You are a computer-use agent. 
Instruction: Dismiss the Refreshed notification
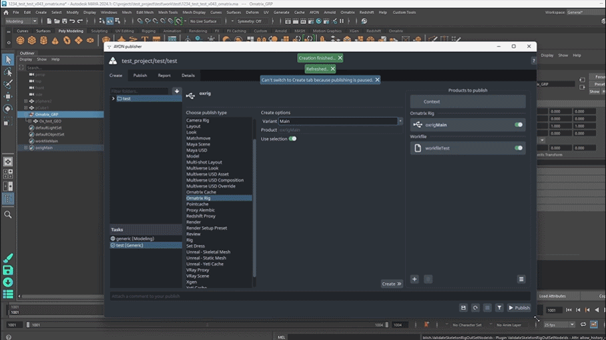[333, 69]
